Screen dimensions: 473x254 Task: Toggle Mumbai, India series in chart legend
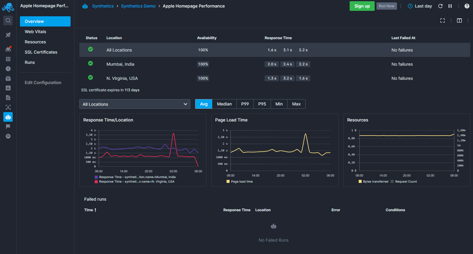click(x=135, y=177)
